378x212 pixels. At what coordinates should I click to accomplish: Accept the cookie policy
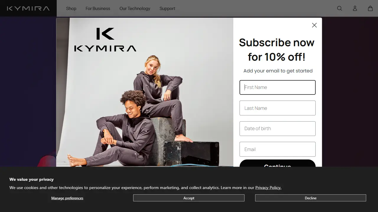(189, 198)
